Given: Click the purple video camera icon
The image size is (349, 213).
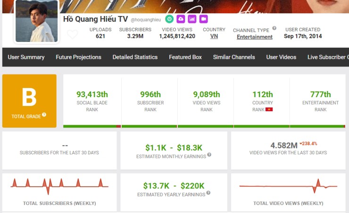Looking at the screenshot, I should [203, 19].
